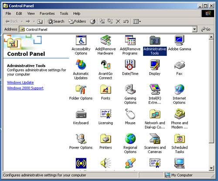This screenshot has height=181, width=218.
Task: Expand the Back button history arrow
Action: (x=22, y=21)
